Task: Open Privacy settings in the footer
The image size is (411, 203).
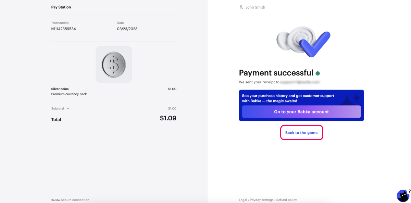Action: pyautogui.click(x=261, y=200)
